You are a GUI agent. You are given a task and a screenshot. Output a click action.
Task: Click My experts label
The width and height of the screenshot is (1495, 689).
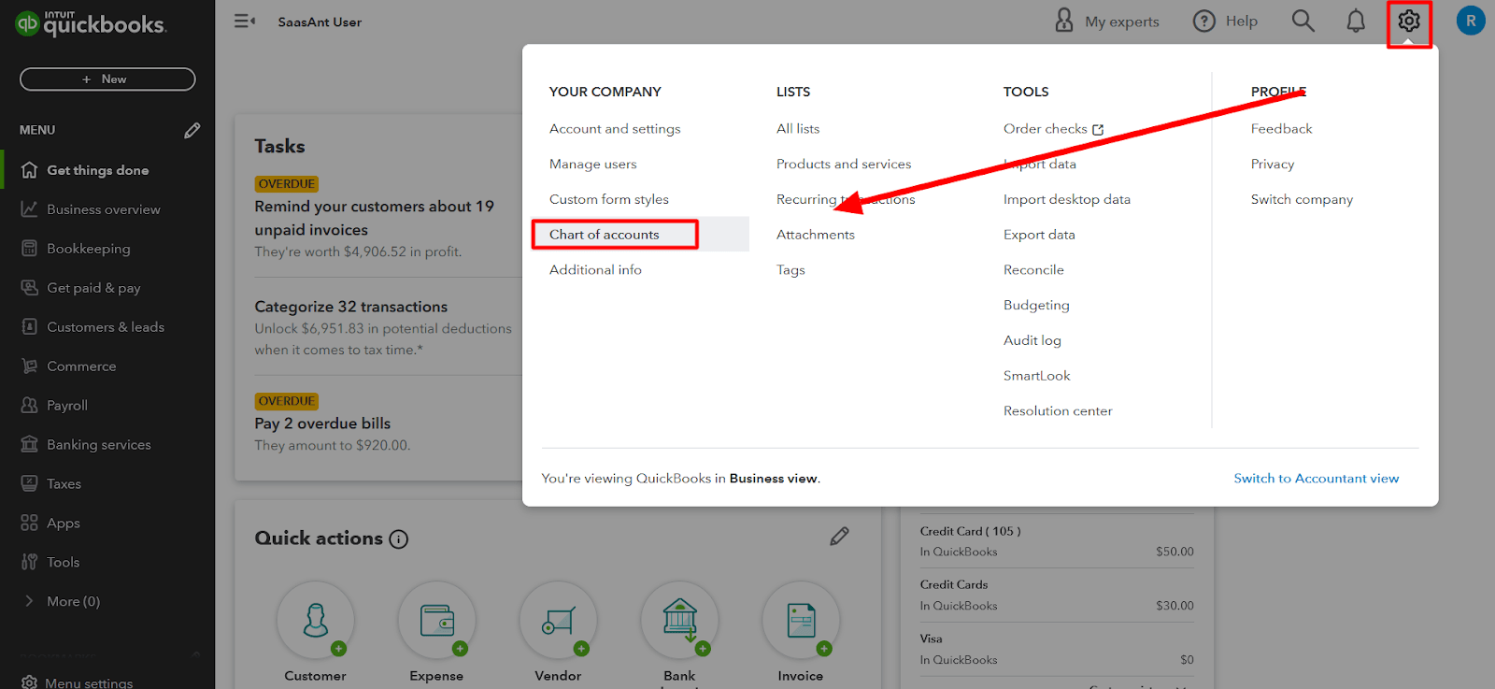point(1122,22)
